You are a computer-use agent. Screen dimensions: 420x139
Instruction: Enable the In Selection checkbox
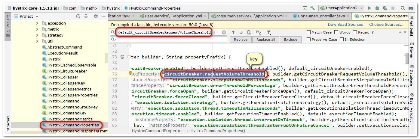(342, 40)
